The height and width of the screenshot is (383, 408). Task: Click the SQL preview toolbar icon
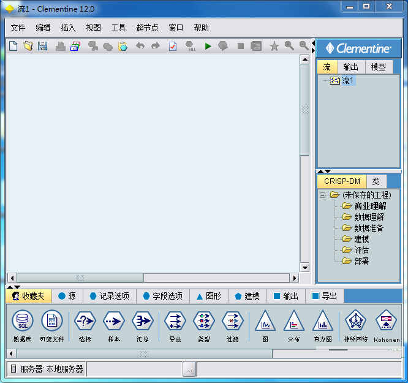point(191,46)
